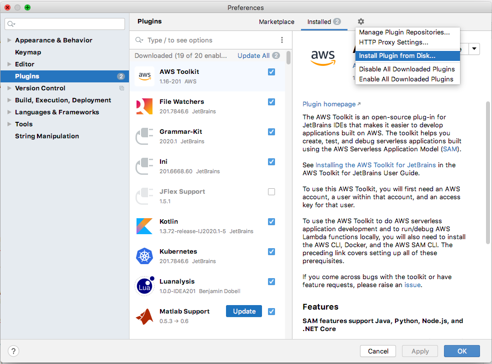Click the Kotlin plugin icon
Screen dimensions: 492x364
point(144,226)
